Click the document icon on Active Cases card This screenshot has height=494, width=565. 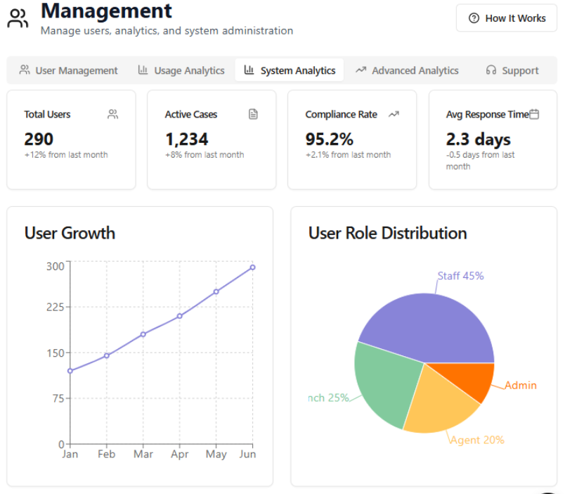[x=253, y=115]
